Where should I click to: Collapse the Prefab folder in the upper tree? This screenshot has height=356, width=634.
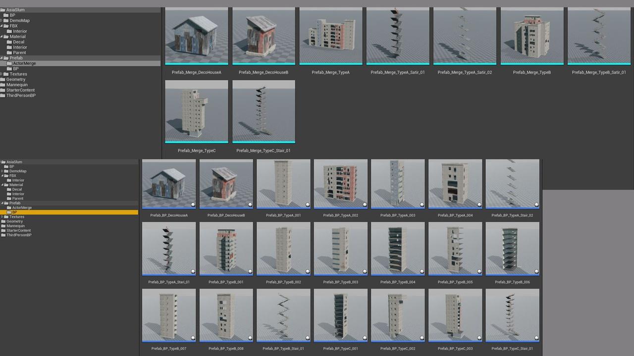(x=1, y=58)
